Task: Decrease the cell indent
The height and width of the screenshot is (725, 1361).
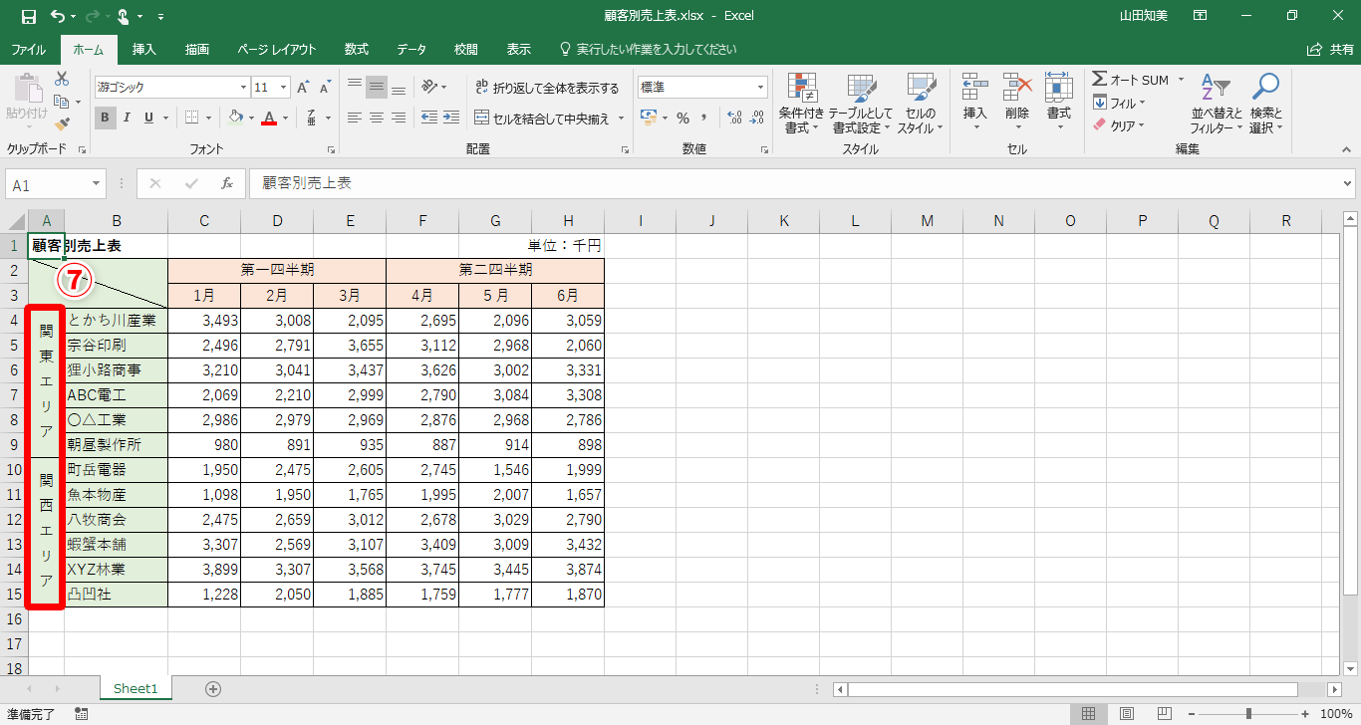Action: click(428, 118)
